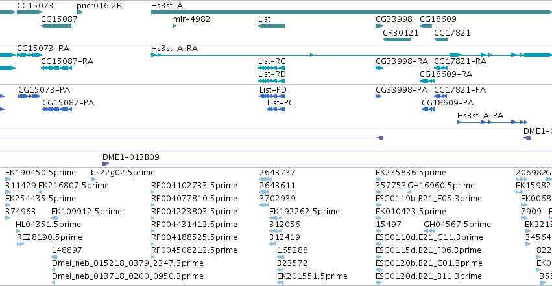Select the EK192262.5prime EST entry
This screenshot has width=552, height=286.
point(304,212)
